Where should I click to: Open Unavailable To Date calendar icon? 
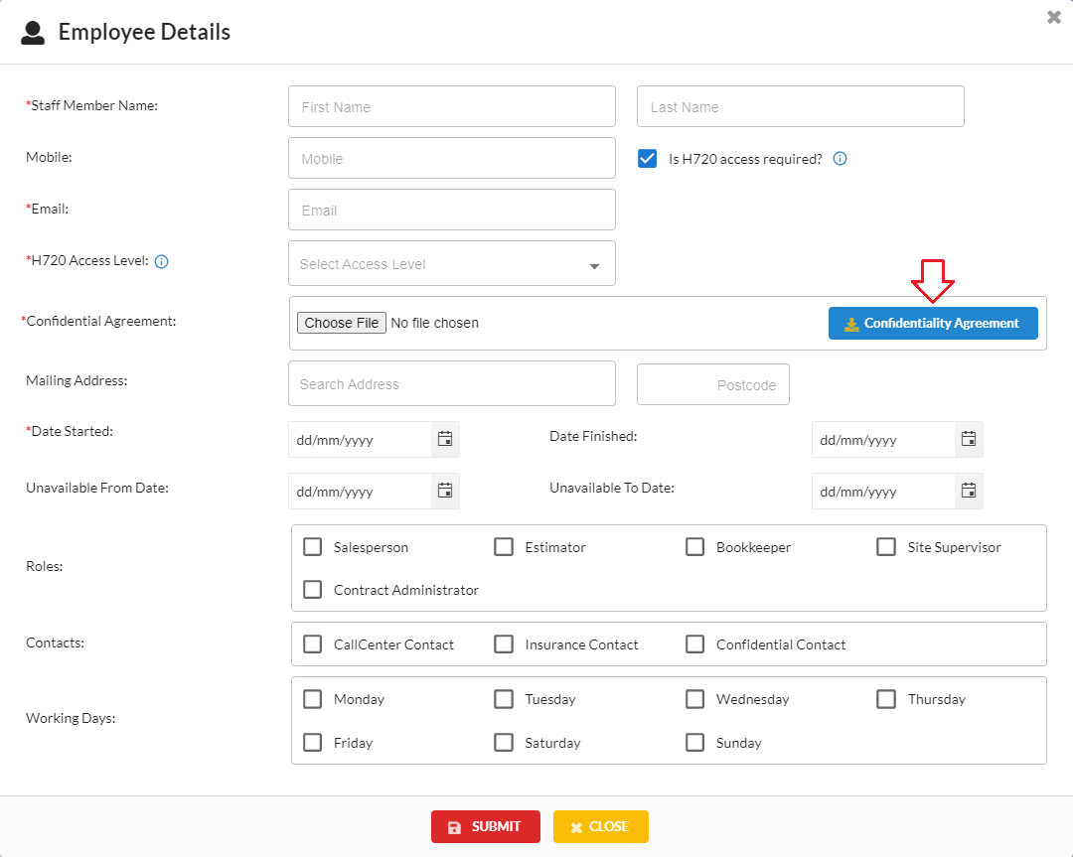[x=969, y=491]
